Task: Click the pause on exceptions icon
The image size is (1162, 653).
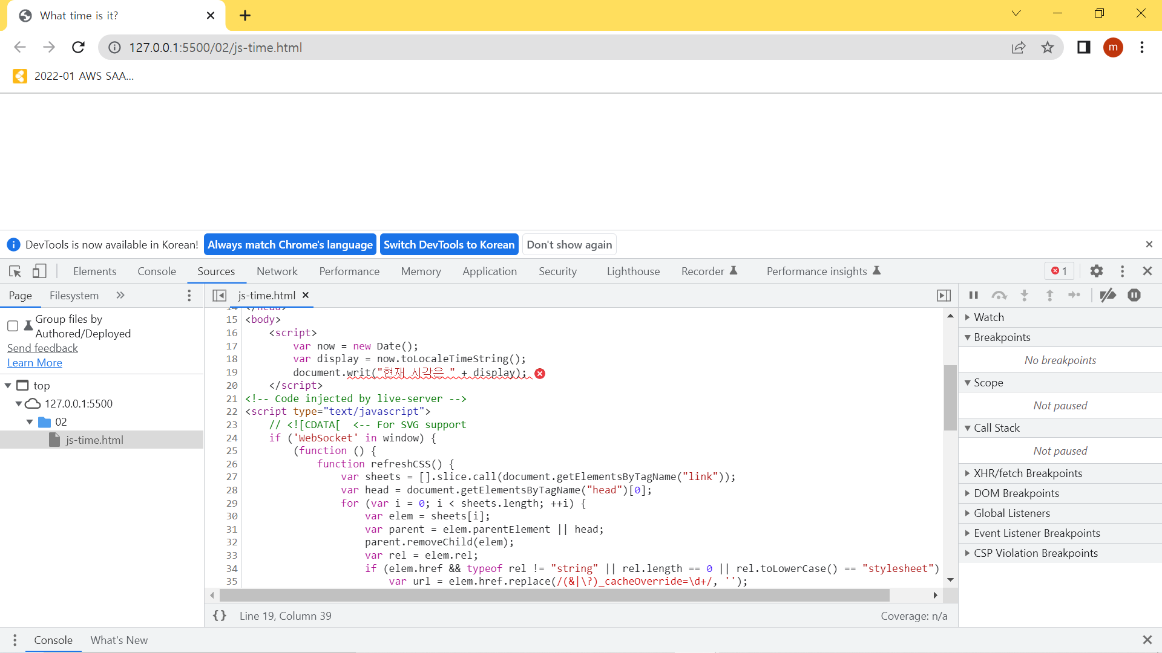Action: (1134, 295)
